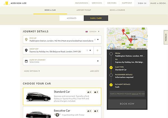Click the drop off address field

(x=58, y=50)
